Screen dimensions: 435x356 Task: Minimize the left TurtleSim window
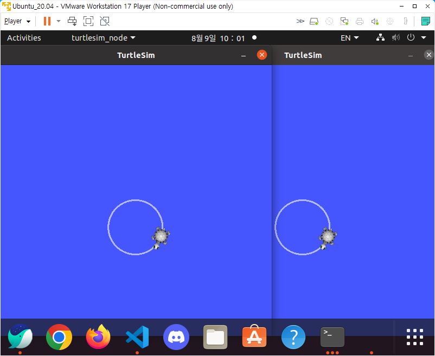point(244,55)
